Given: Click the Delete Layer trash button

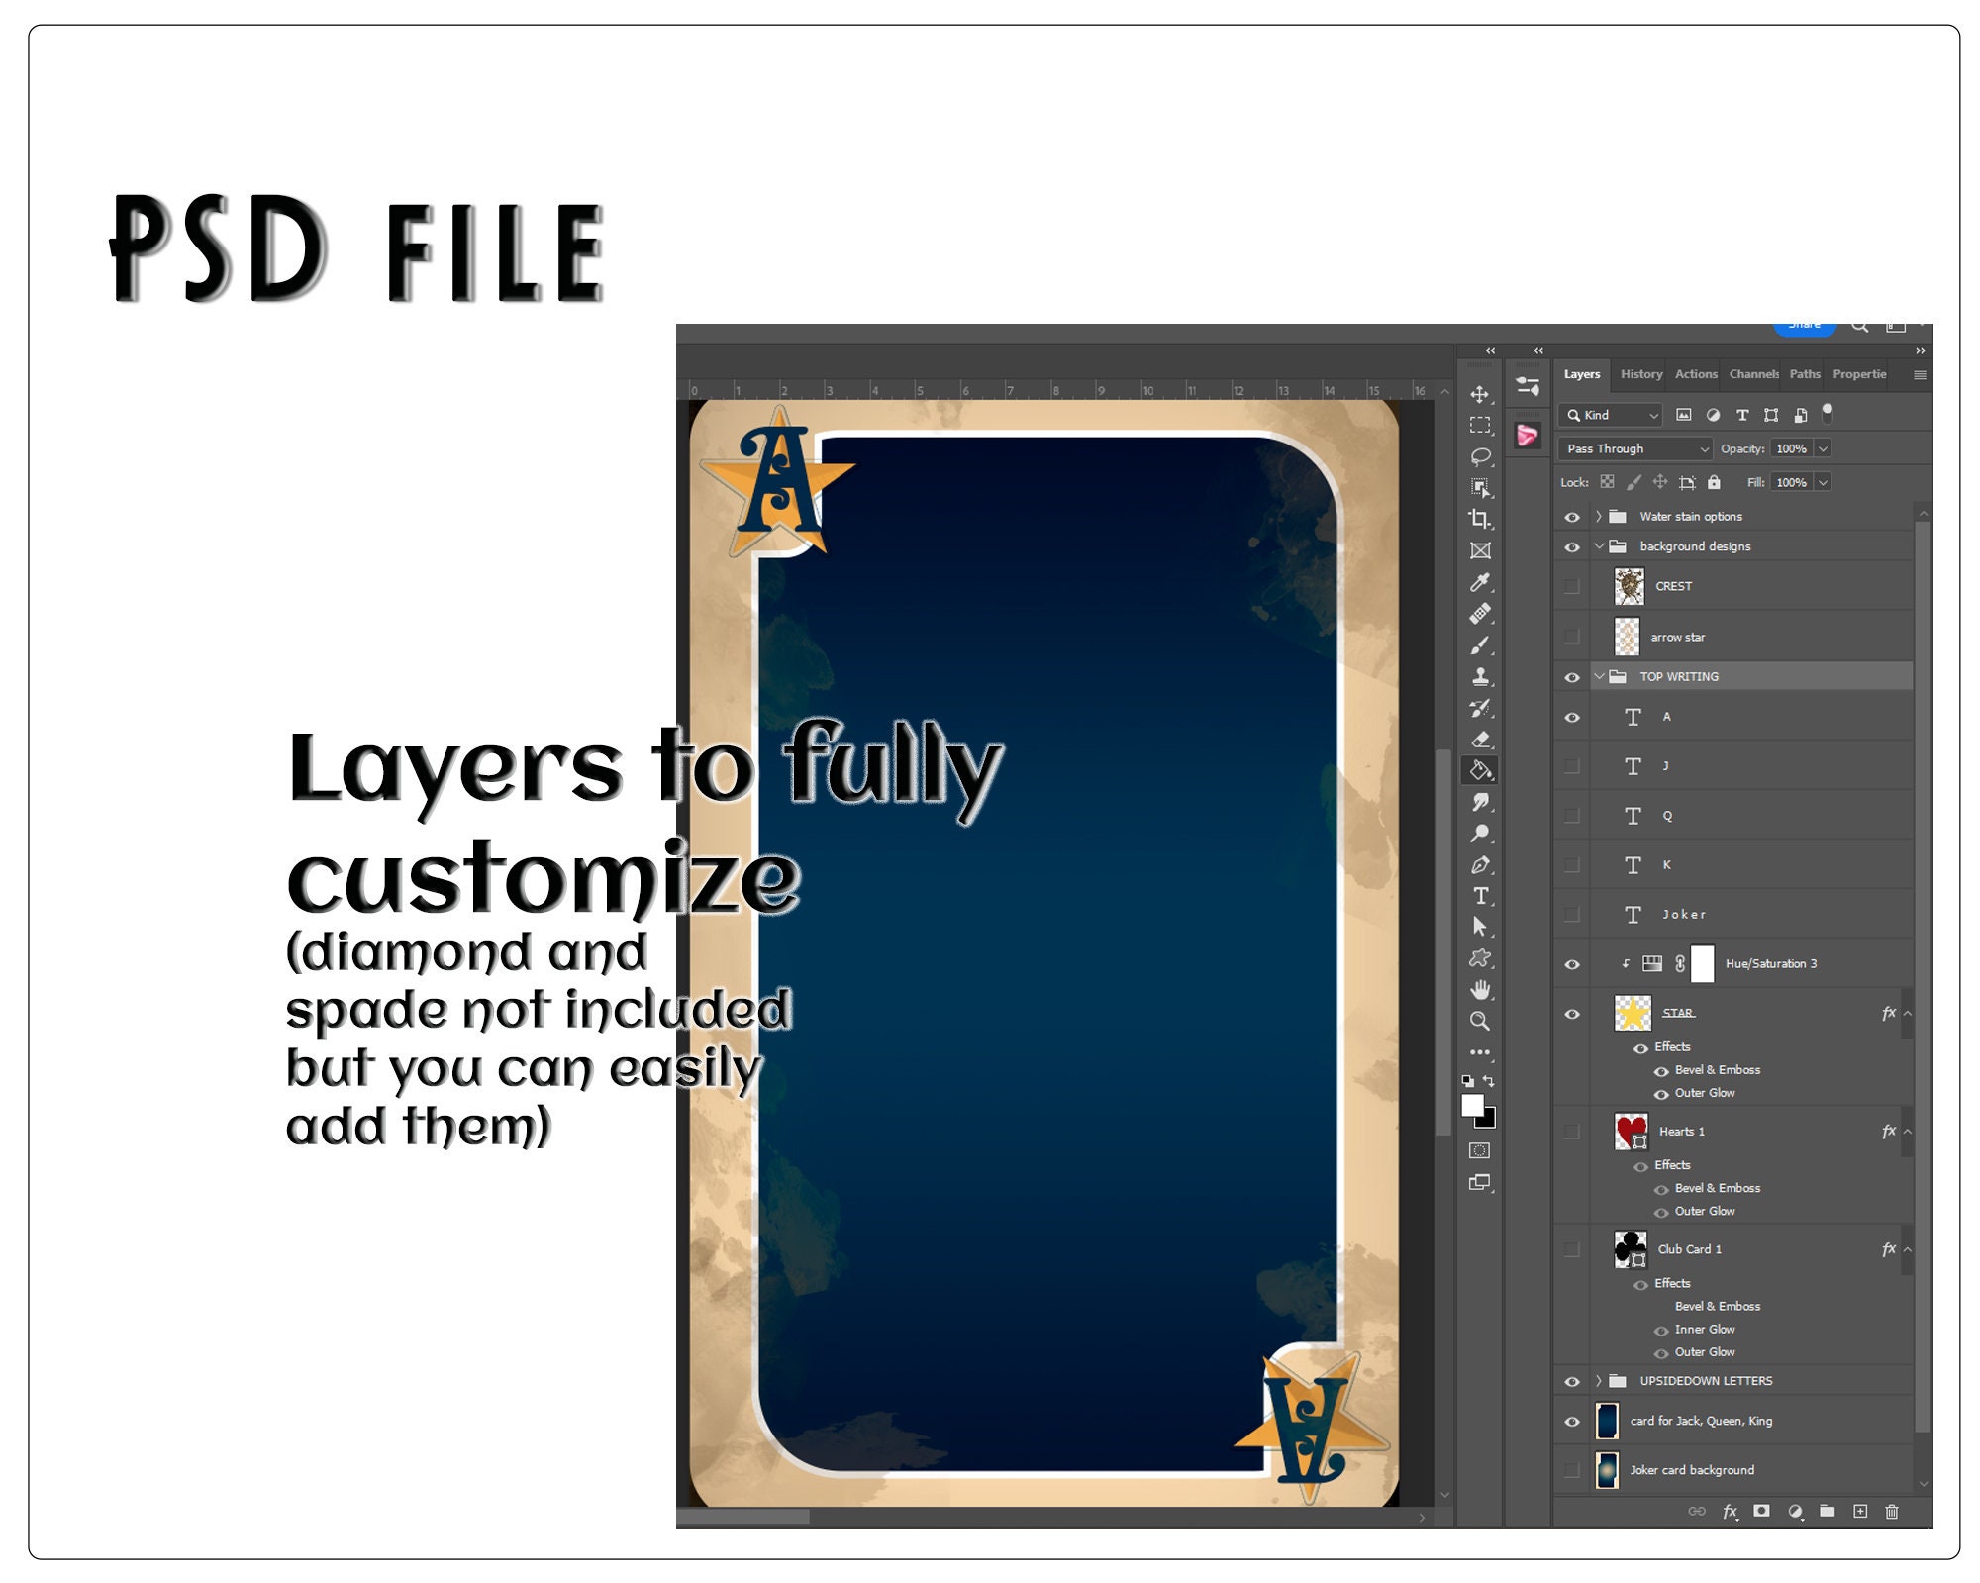Looking at the screenshot, I should pos(1893,1512).
